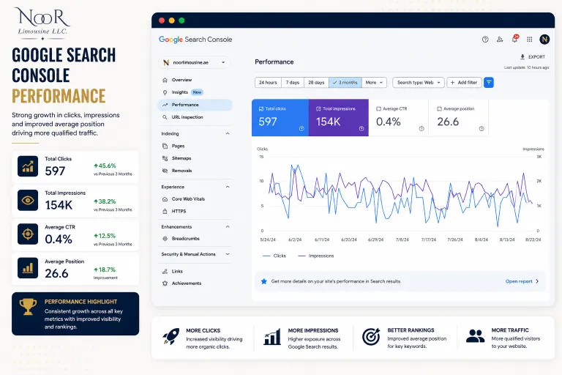
Task: Enable the Average position metric checkbox
Action: pyautogui.click(x=439, y=108)
